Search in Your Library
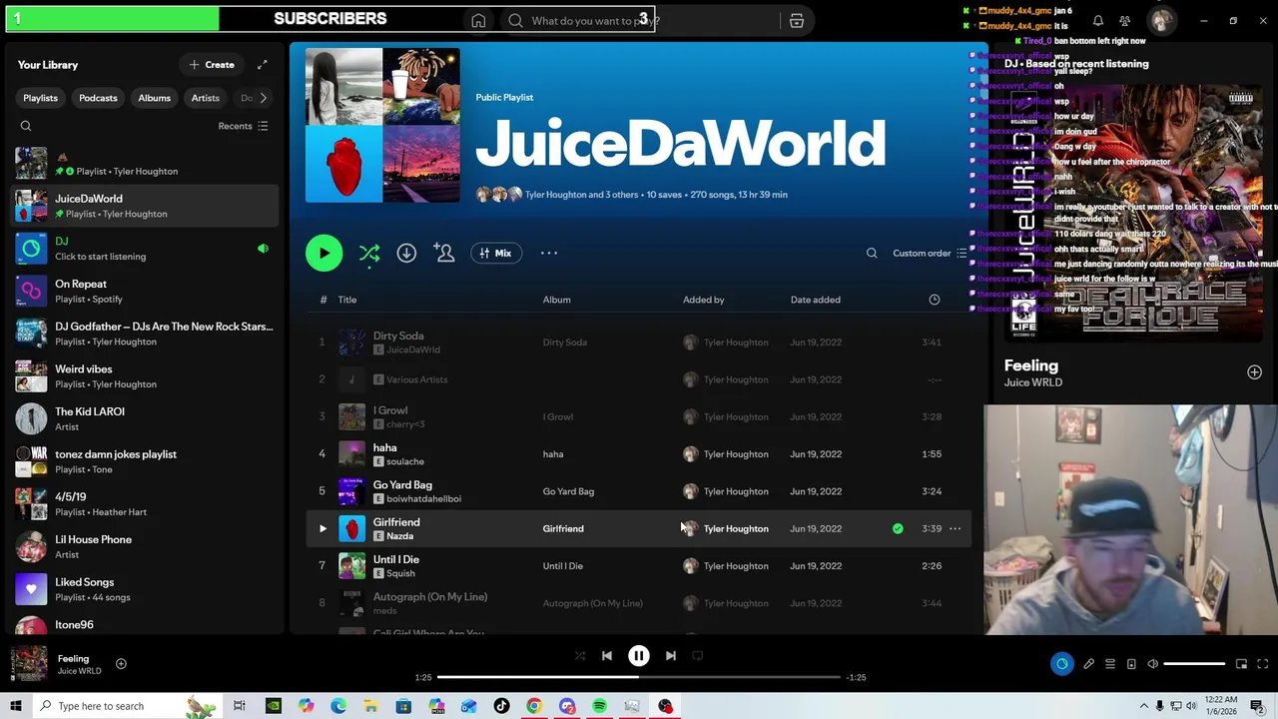The height and width of the screenshot is (719, 1278). click(x=26, y=126)
